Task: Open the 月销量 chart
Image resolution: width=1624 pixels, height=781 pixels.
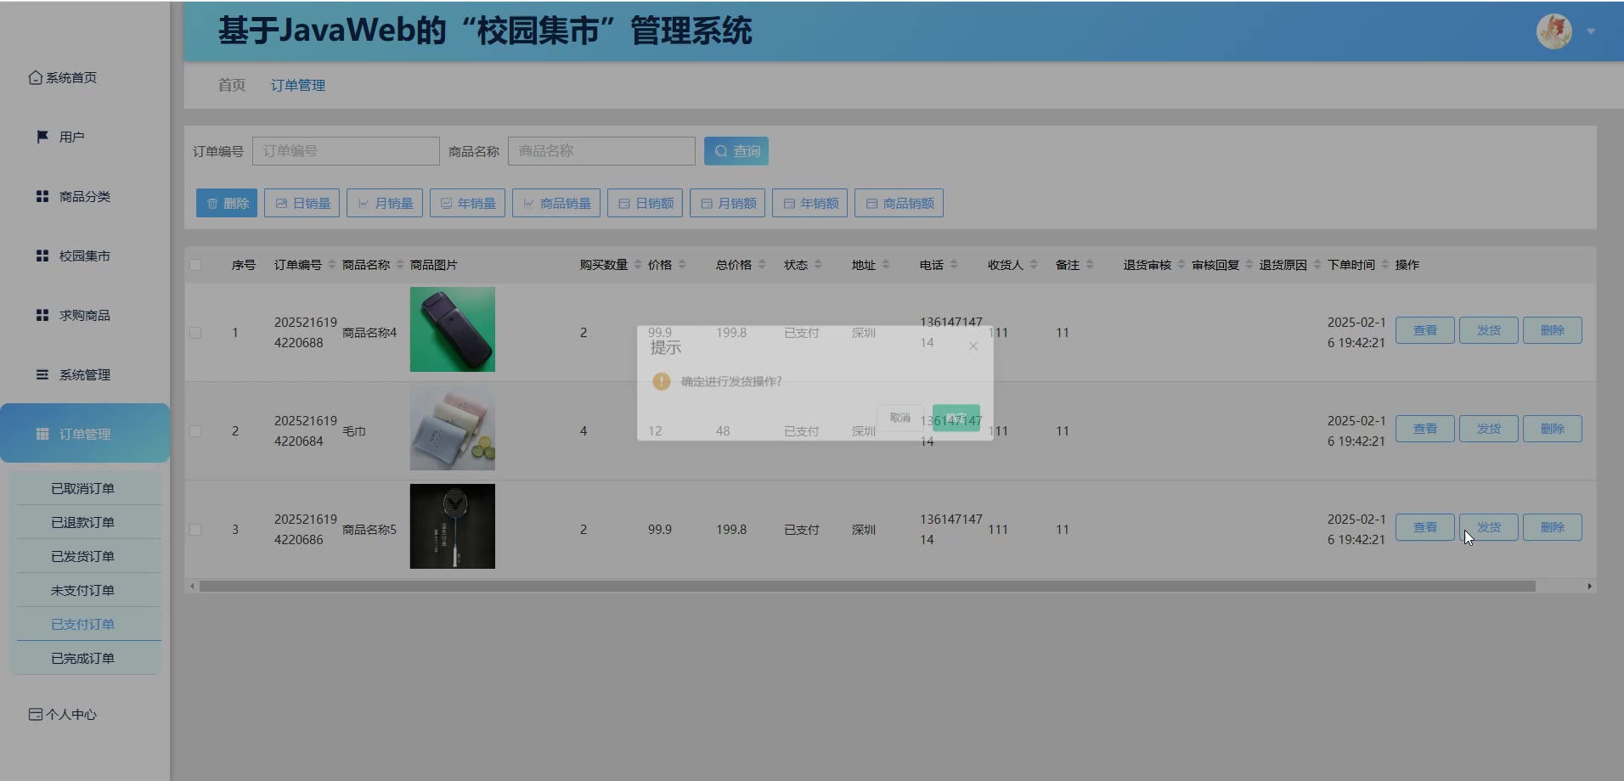Action: [385, 203]
